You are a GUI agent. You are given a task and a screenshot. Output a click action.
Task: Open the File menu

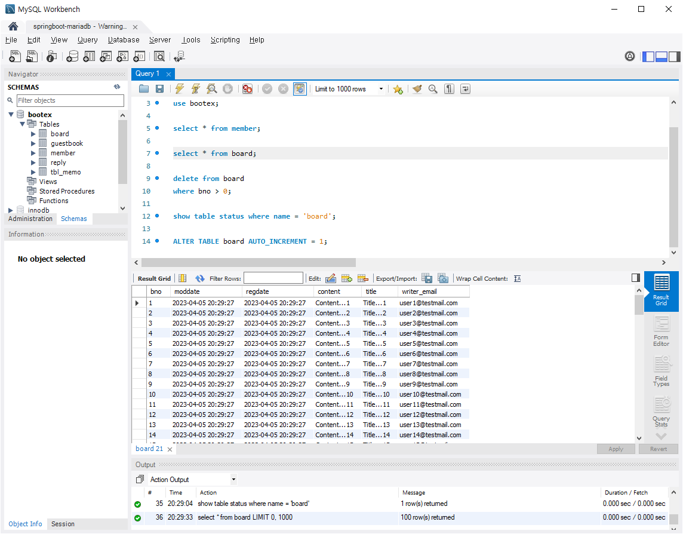(11, 39)
